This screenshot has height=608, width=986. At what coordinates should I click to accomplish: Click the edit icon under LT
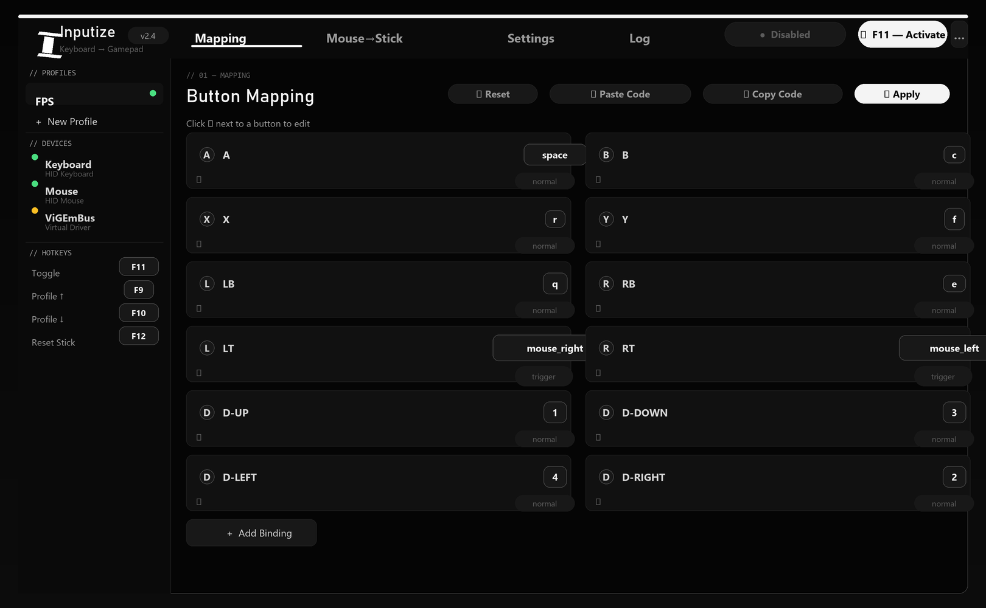point(199,373)
